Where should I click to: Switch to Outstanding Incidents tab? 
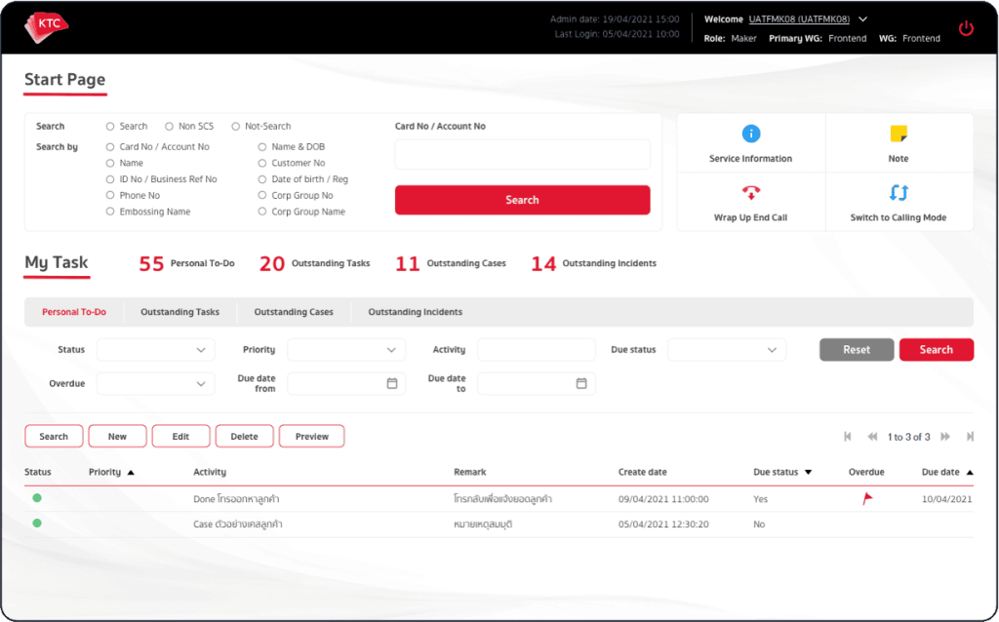pos(416,312)
